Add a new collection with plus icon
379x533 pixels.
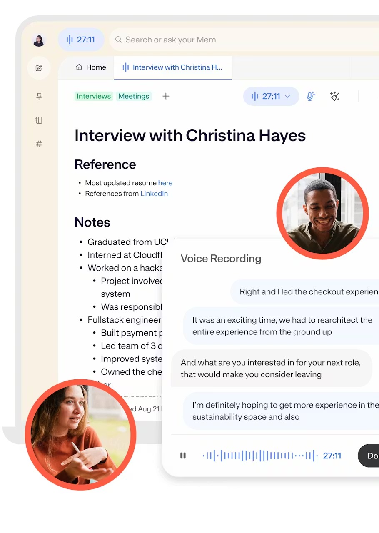(166, 96)
